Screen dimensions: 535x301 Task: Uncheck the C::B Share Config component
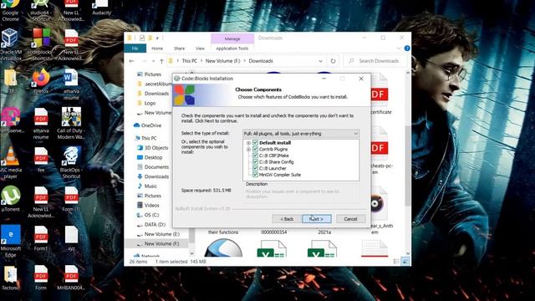coord(255,162)
